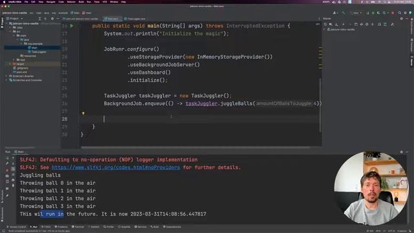Open IDE settings gear in top toolbar
Image resolution: width=414 pixels, height=233 pixels.
pyautogui.click(x=406, y=13)
